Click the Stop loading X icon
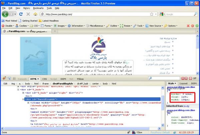Screen dimensions: 200x135 (28, 14)
